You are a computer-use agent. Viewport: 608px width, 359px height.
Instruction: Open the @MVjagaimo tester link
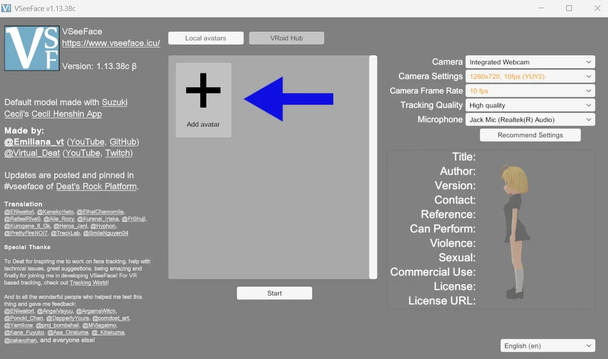(99, 325)
